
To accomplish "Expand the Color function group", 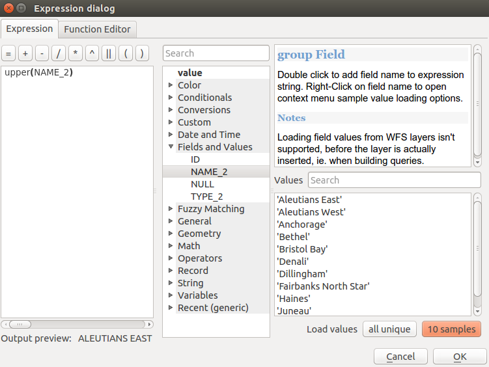I will click(171, 85).
